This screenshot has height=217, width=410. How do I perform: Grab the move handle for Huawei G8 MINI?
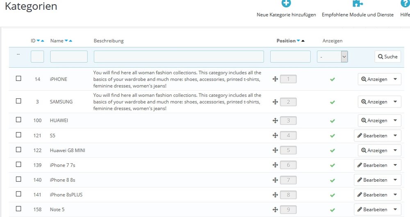click(275, 150)
